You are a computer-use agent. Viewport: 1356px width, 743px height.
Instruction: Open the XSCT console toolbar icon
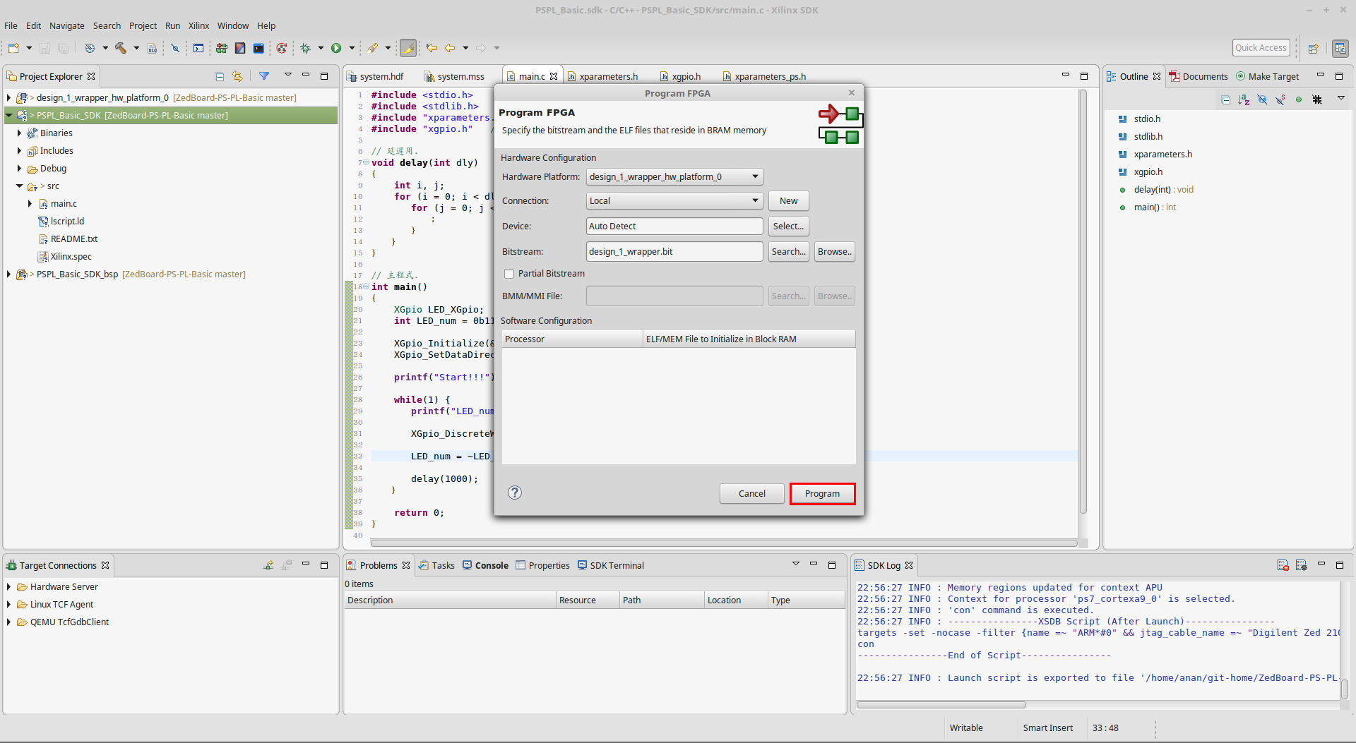click(198, 48)
